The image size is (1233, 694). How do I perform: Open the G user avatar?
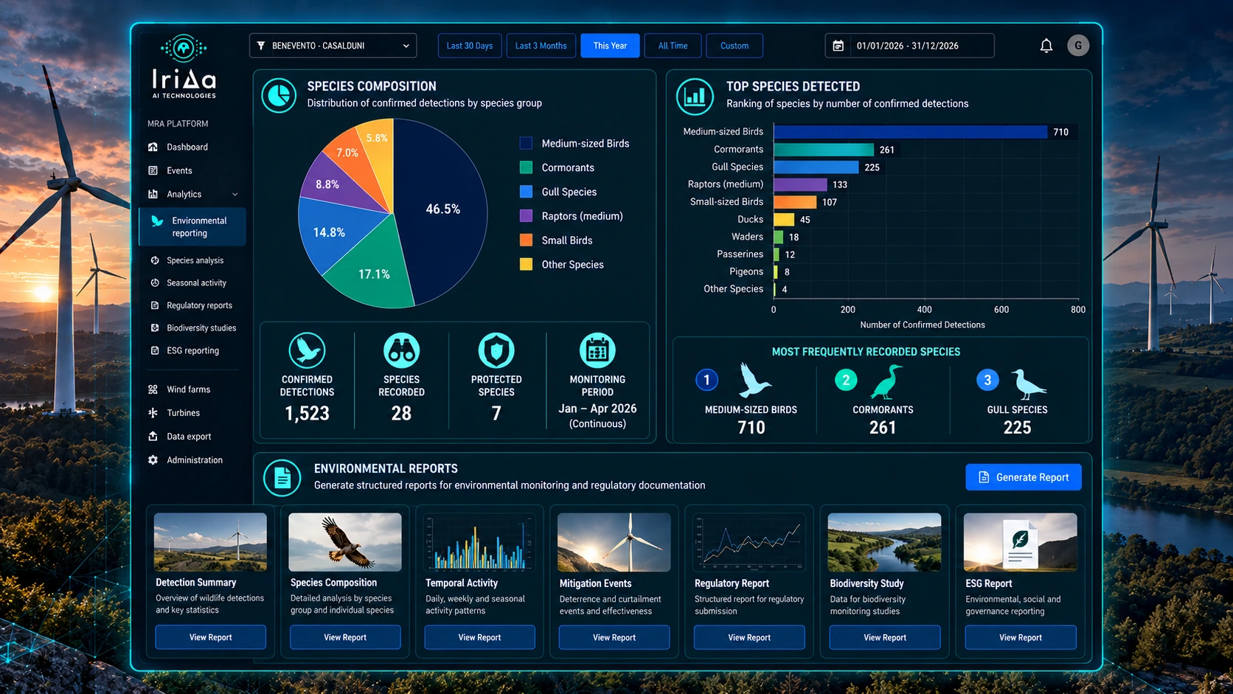pos(1078,46)
